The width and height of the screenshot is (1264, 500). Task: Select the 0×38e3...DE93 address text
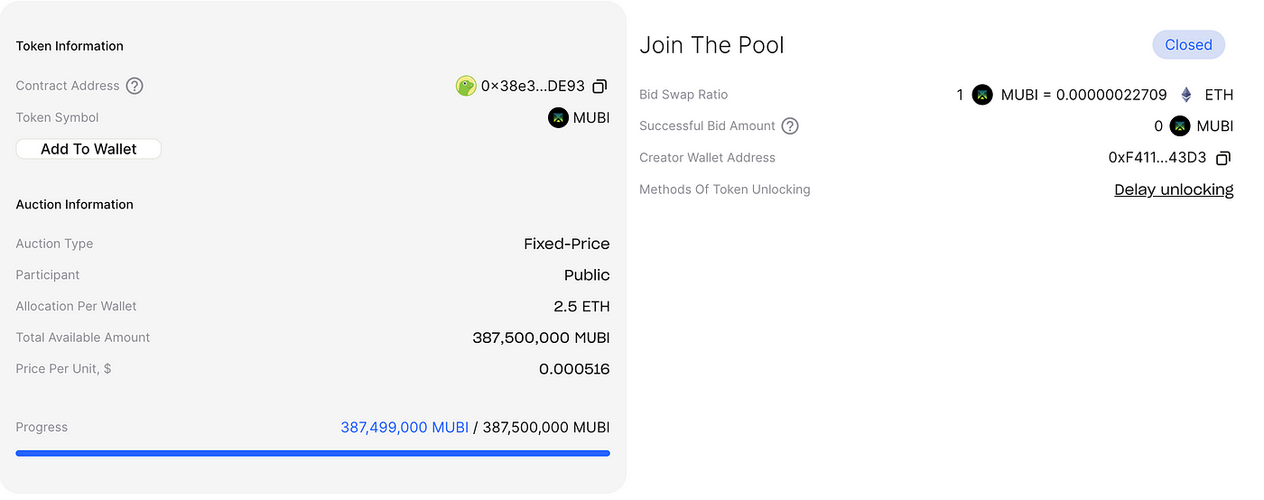coord(533,87)
